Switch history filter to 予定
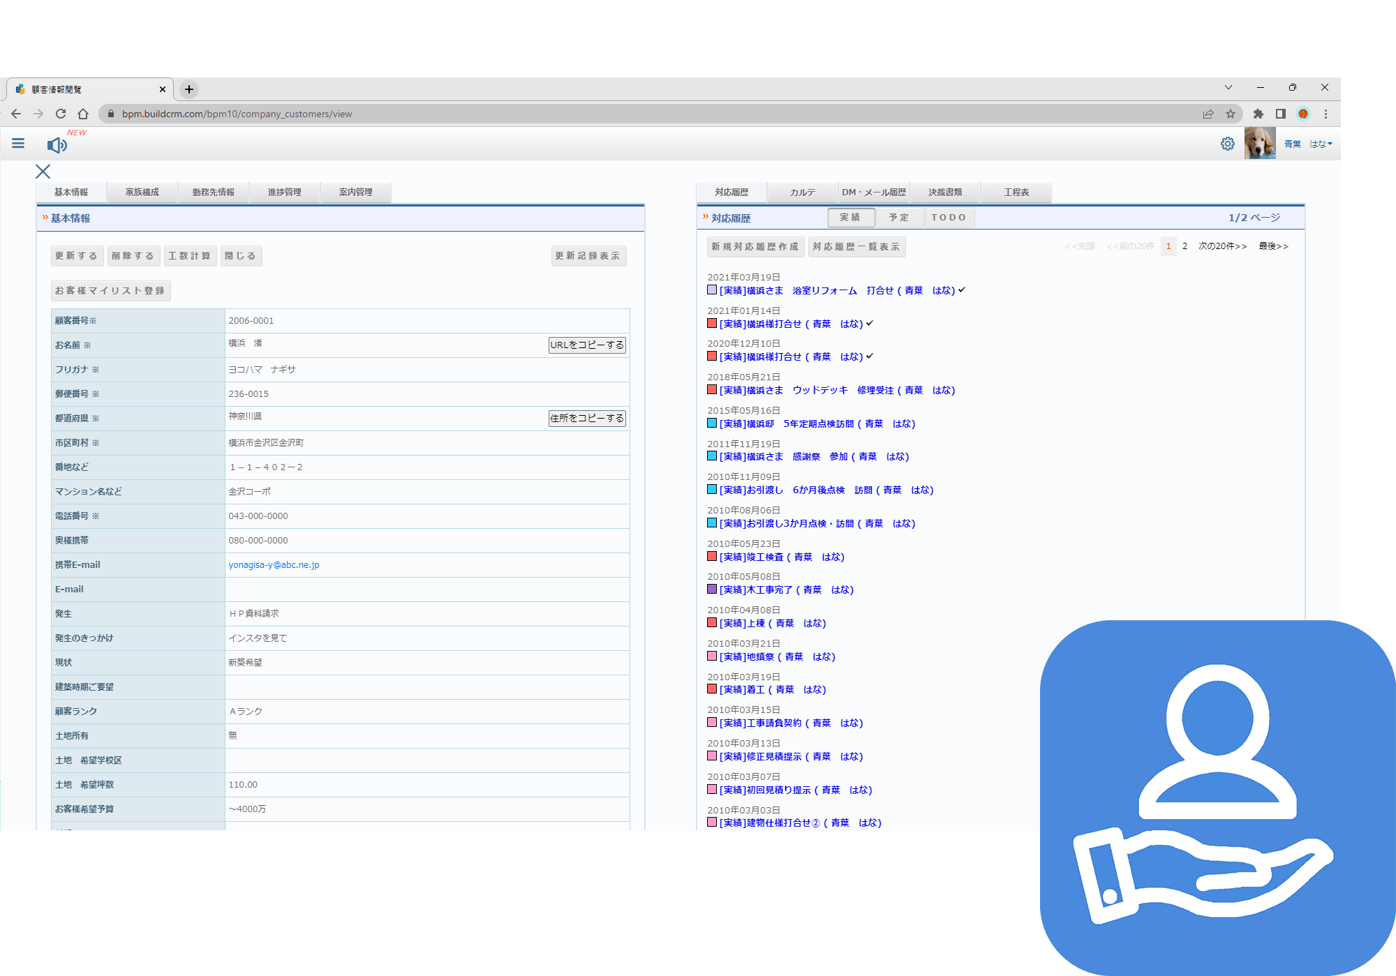This screenshot has height=976, width=1396. coord(899,218)
